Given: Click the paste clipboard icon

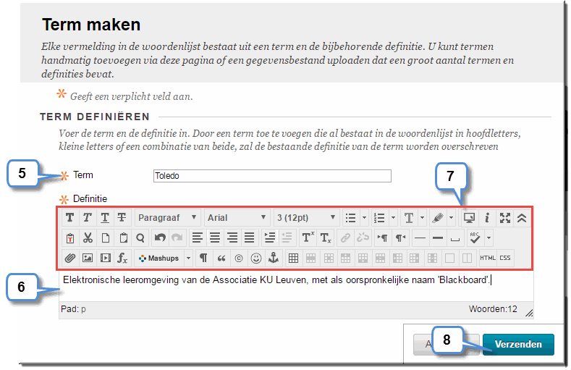Looking at the screenshot, I should pos(124,238).
